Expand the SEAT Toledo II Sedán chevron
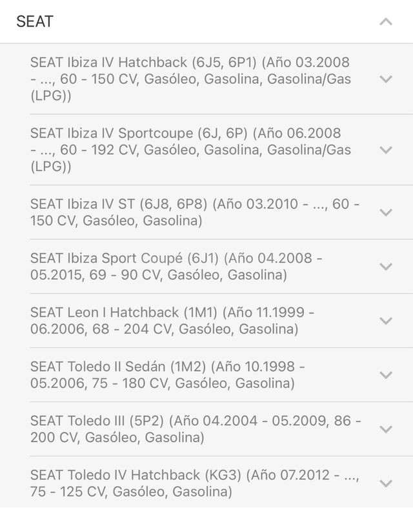Image resolution: width=413 pixels, height=508 pixels. 386,375
